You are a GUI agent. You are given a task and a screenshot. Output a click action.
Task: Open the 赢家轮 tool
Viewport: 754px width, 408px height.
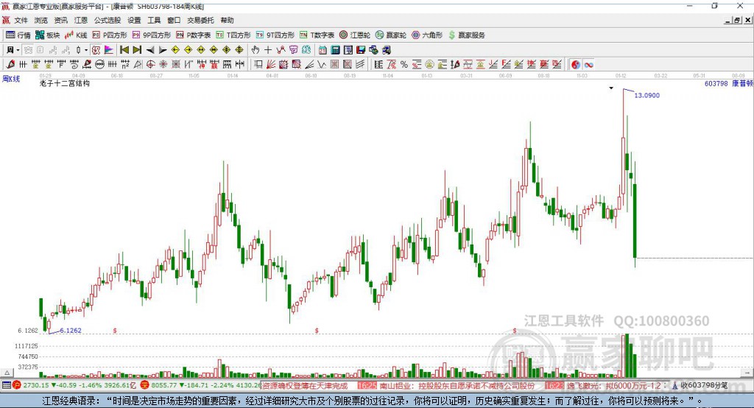click(391, 35)
